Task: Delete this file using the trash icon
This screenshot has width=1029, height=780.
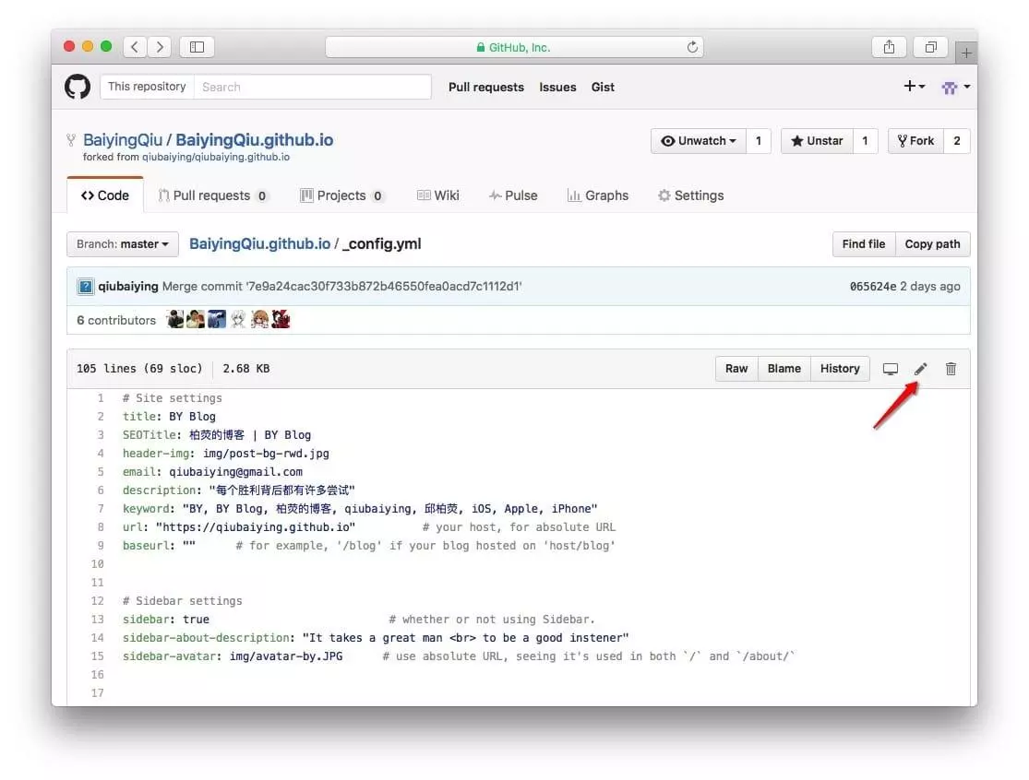Action: [x=951, y=369]
